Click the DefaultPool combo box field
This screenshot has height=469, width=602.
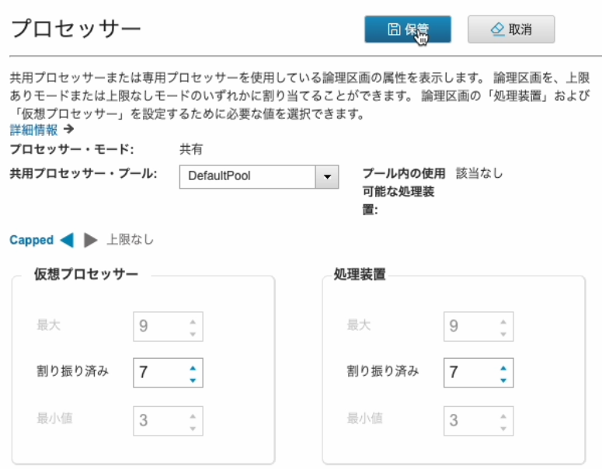click(x=259, y=176)
